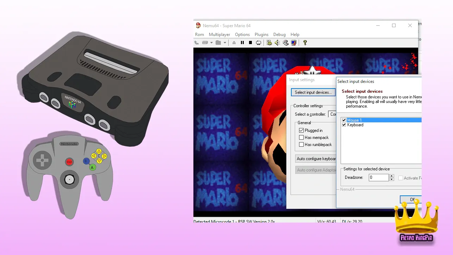Click the Auto configure Adaptoid button

[316, 170]
